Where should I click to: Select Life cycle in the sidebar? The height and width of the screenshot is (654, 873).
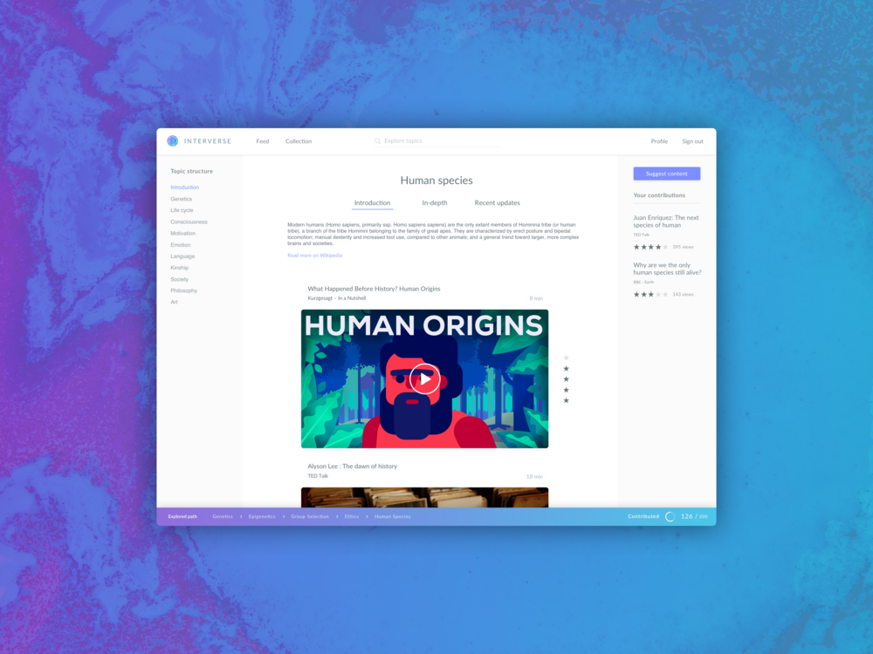182,210
